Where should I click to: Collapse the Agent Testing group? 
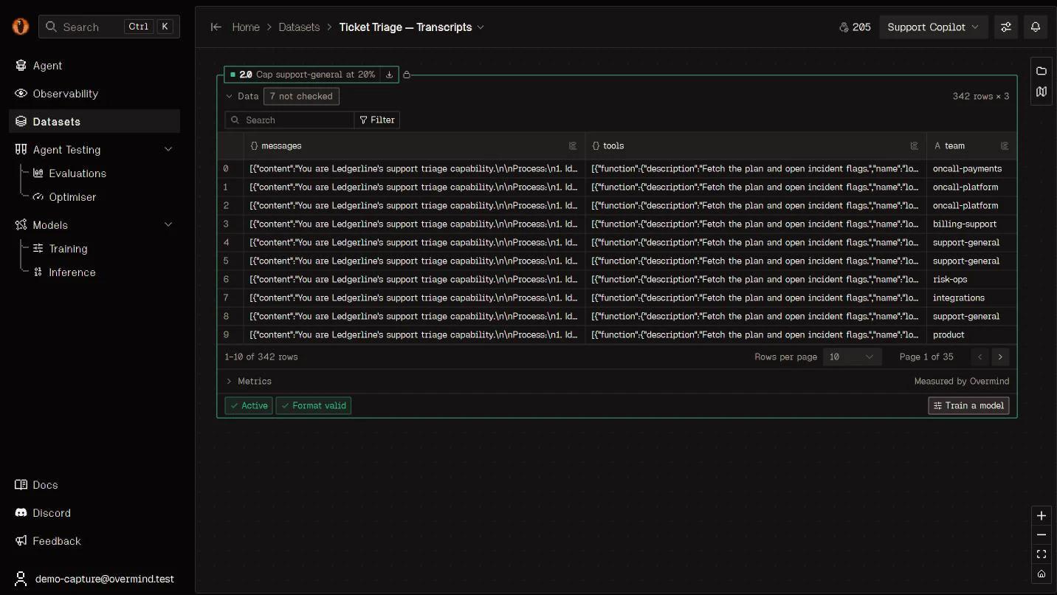[168, 150]
